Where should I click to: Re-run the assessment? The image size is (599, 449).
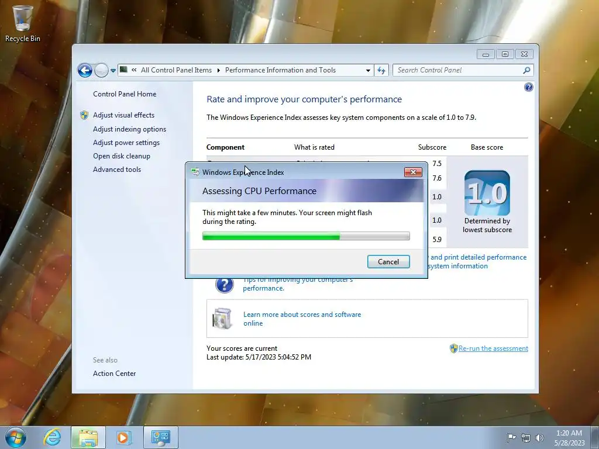coord(493,348)
